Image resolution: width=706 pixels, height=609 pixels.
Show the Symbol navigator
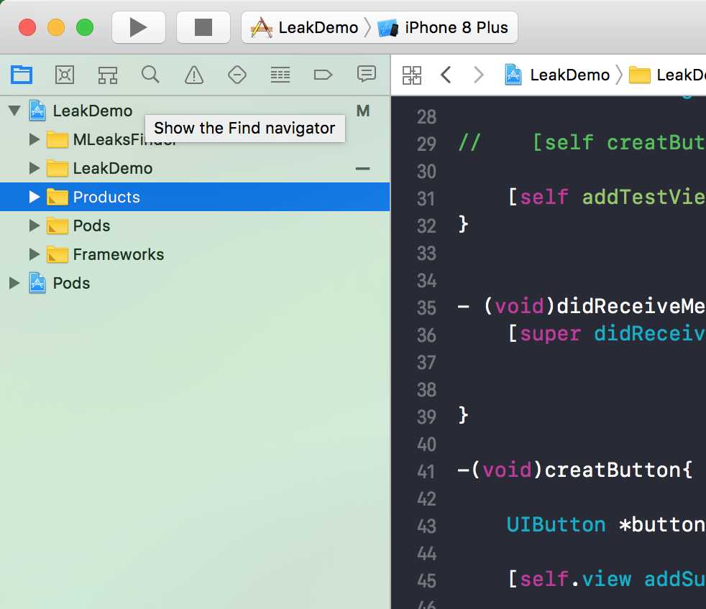coord(108,75)
